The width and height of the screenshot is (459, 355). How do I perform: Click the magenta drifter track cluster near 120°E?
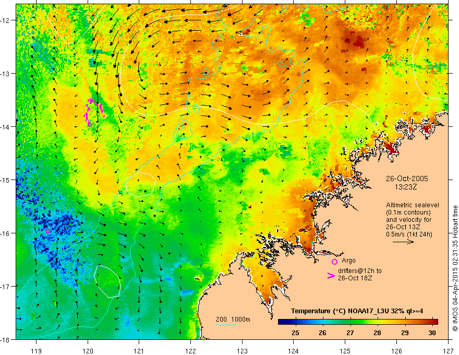pyautogui.click(x=94, y=112)
